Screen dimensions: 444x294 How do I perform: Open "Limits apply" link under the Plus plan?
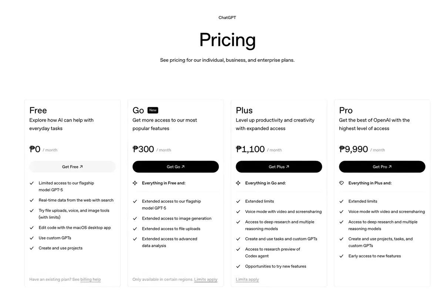point(247,279)
